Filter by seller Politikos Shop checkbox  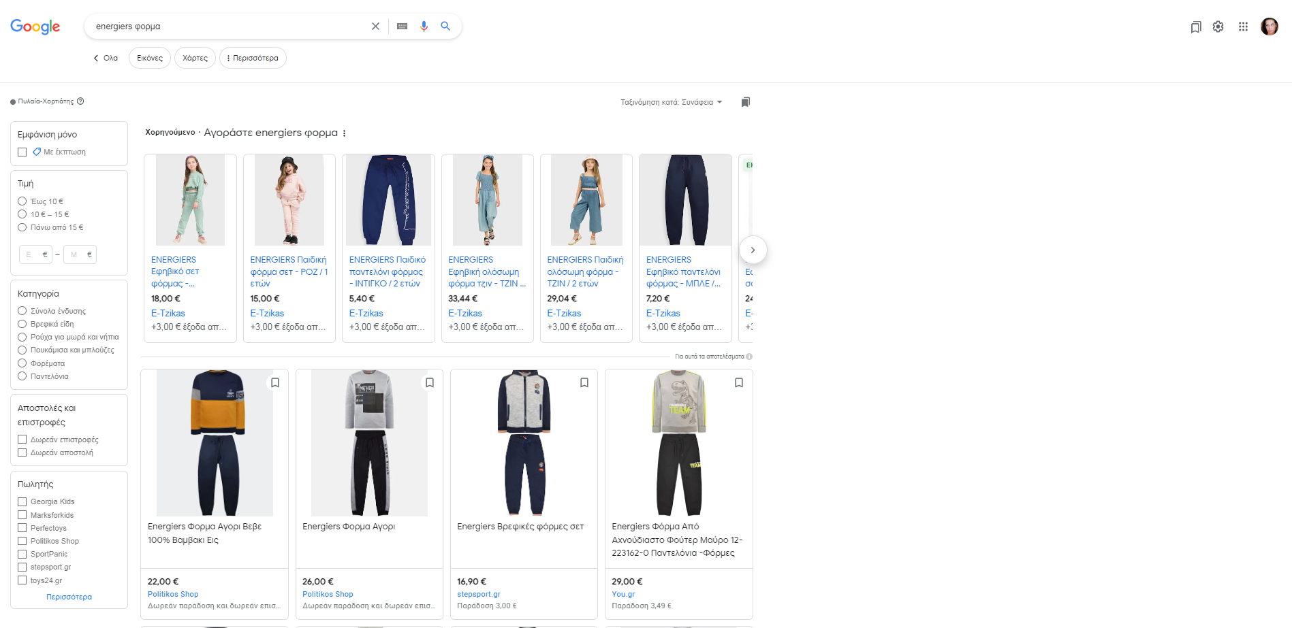click(x=22, y=541)
